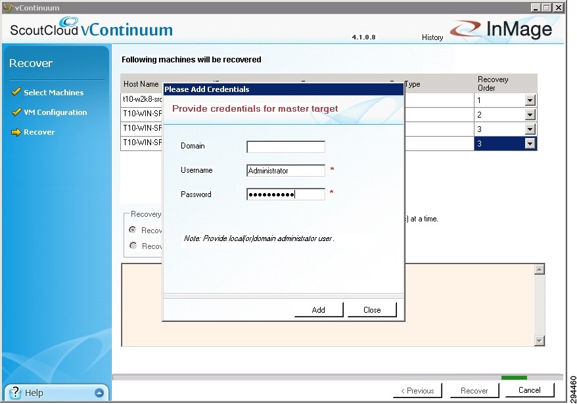Open the highlighted Recovery Order 3 dropdown
Screen dimensions: 577x404
click(530, 143)
